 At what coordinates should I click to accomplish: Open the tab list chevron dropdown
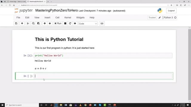[51, 1]
